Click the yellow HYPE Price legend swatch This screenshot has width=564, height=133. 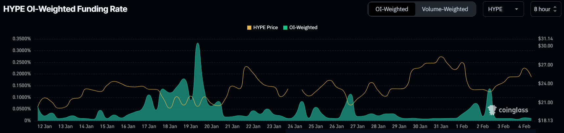click(x=249, y=27)
